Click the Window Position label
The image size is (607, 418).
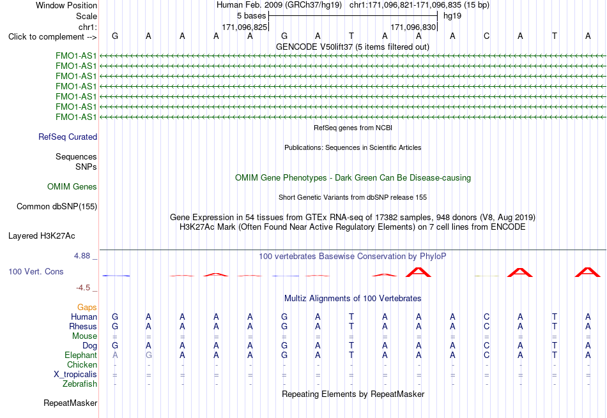[66, 5]
